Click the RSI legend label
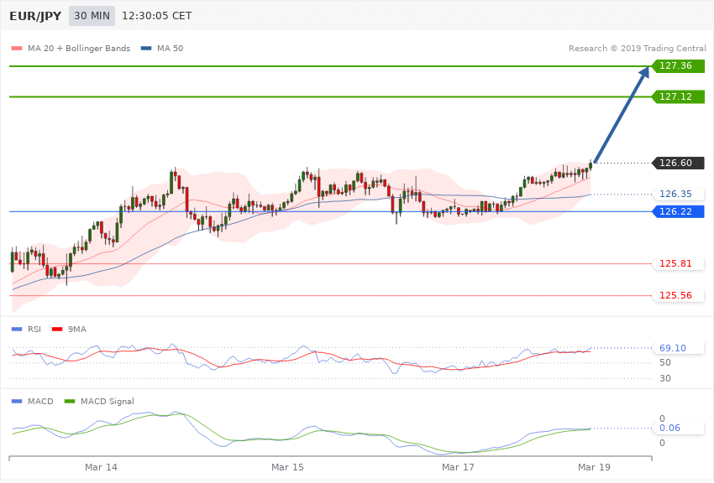714x483 pixels. pos(34,329)
